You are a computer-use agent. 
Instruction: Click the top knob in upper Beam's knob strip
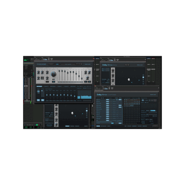pyautogui.click(x=113, y=70)
